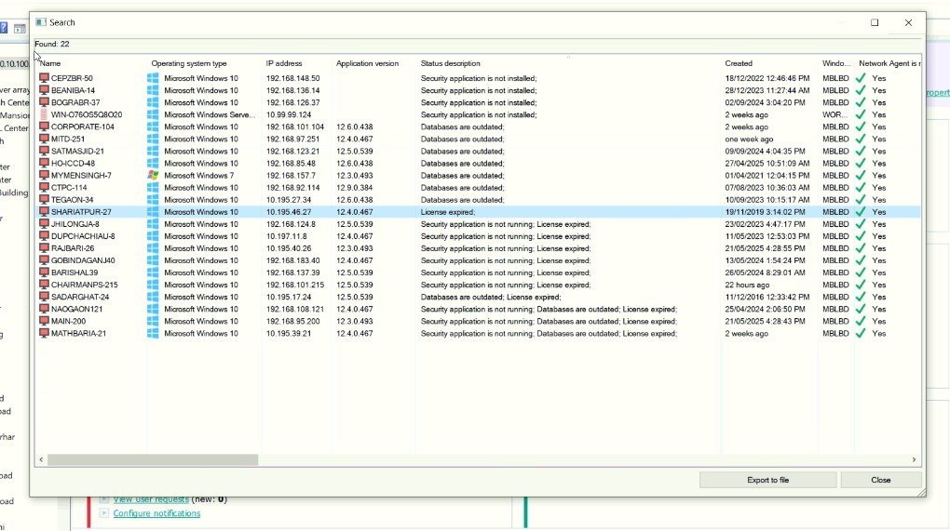Click the green checkmark in MAIN-200 row
Viewport: 950px width, 531px height.
[861, 321]
